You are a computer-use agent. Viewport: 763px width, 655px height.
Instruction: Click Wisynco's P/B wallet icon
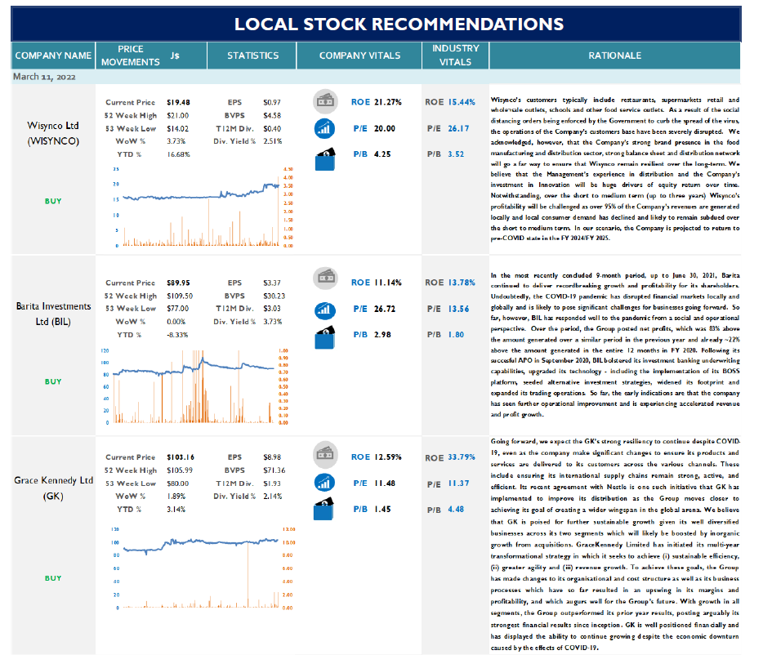325,158
